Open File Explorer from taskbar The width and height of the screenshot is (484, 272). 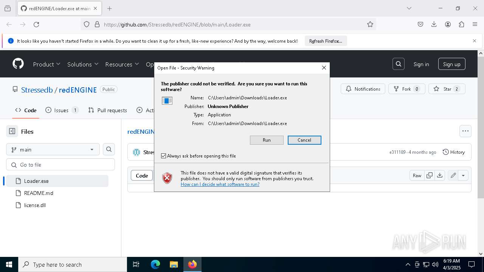(174, 264)
